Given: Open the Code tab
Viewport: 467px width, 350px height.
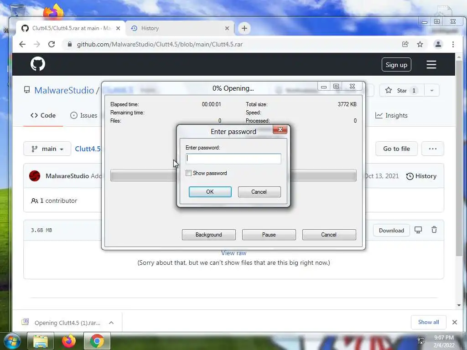Looking at the screenshot, I should [43, 115].
